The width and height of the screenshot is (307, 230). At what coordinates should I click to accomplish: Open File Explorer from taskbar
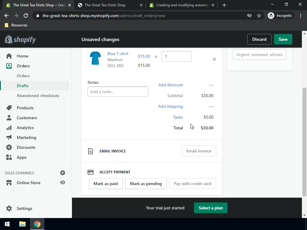pos(22,224)
